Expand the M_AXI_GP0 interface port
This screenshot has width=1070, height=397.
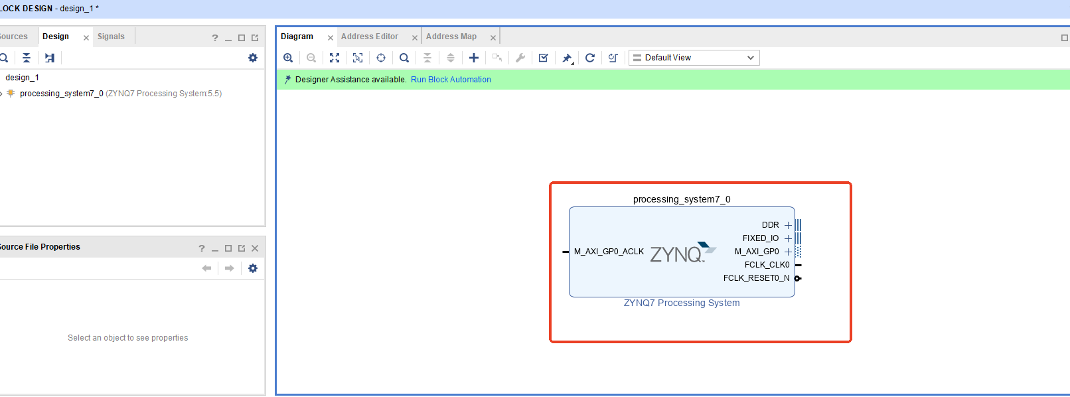coord(789,252)
